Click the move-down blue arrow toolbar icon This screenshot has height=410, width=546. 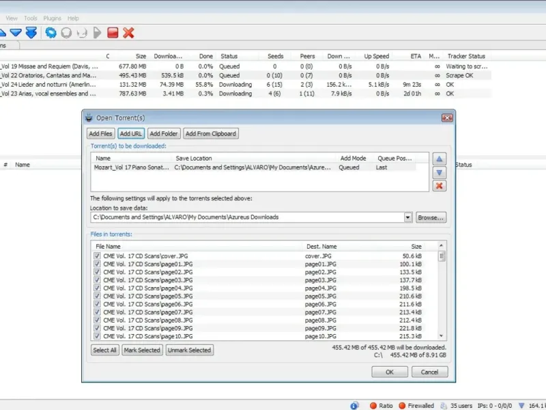point(16,33)
